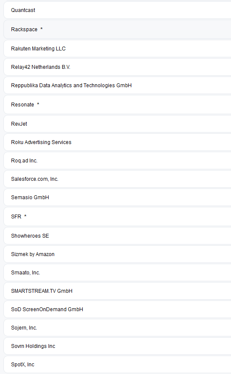This screenshot has height=374, width=231.
Task: Expand Relay42 Netherlands B.V. entry
Action: (x=118, y=67)
